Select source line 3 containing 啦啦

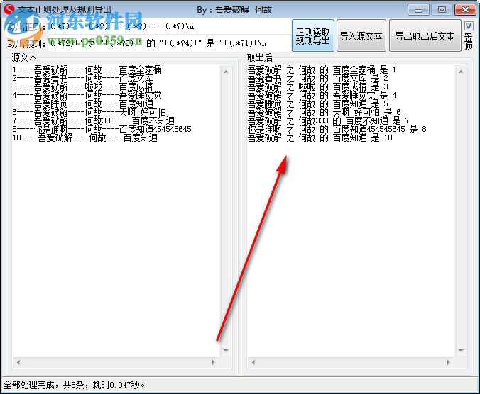(x=82, y=86)
